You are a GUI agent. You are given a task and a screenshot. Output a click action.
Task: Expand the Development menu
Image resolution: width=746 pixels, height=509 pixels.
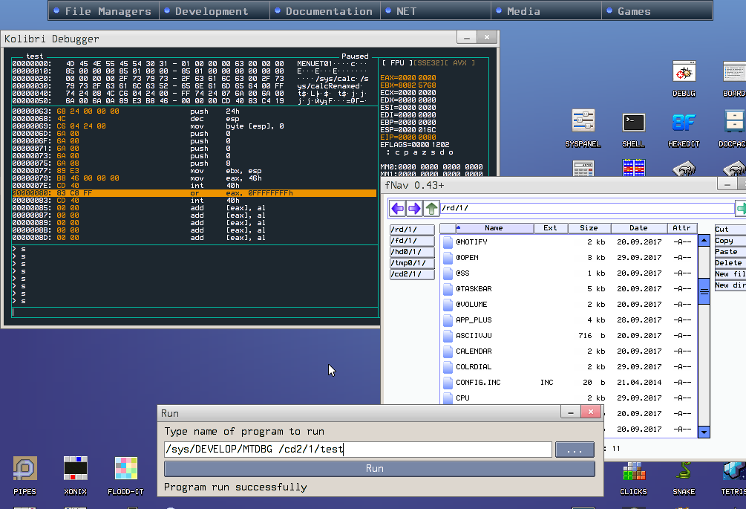[211, 11]
